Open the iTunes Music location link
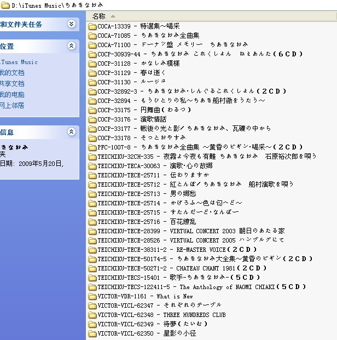Screen dimensions: 337x340 pos(19,62)
